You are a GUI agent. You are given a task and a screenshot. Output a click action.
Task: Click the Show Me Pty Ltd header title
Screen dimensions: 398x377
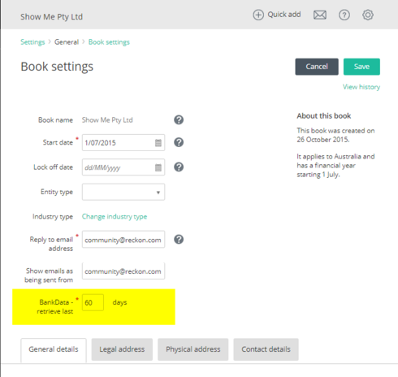(51, 17)
